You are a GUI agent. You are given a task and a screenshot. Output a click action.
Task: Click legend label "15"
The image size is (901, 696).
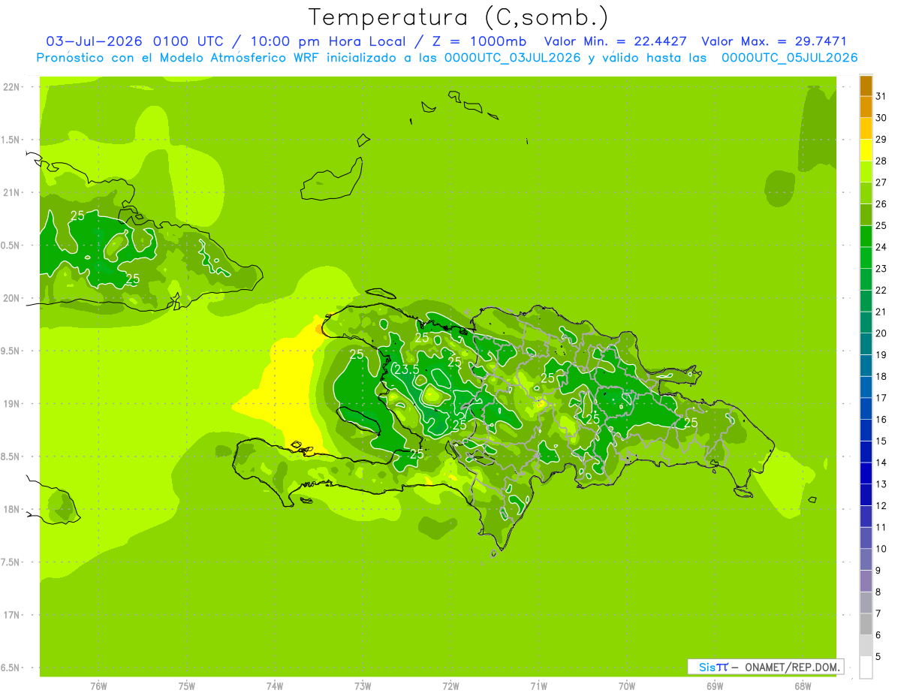[881, 441]
